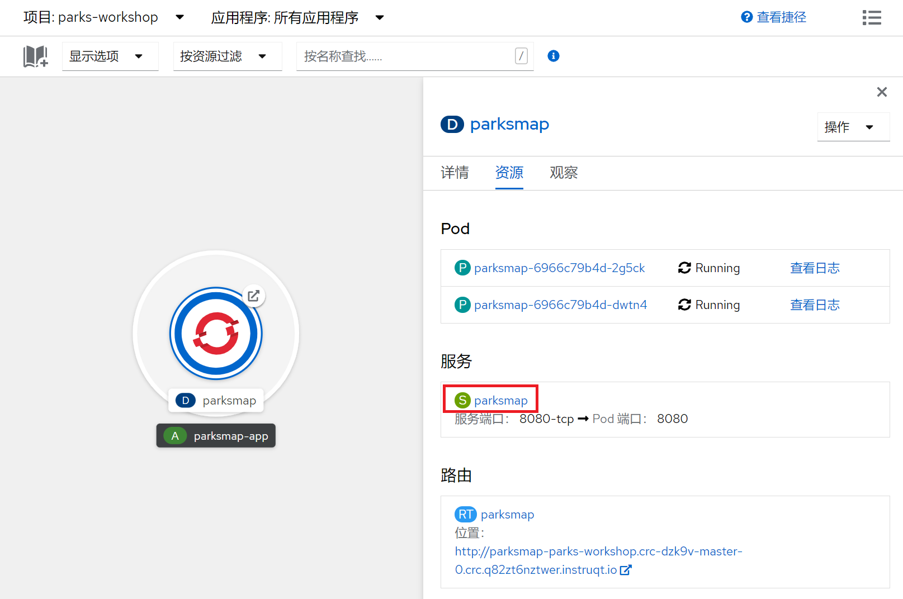Switch to the list view icon top right
Screen dimensions: 903x599
[871, 17]
